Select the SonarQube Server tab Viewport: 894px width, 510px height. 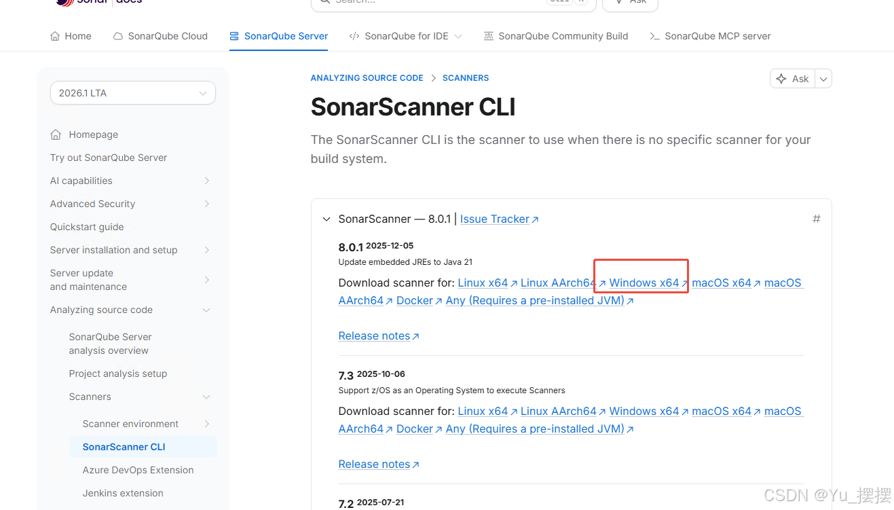[x=278, y=36]
